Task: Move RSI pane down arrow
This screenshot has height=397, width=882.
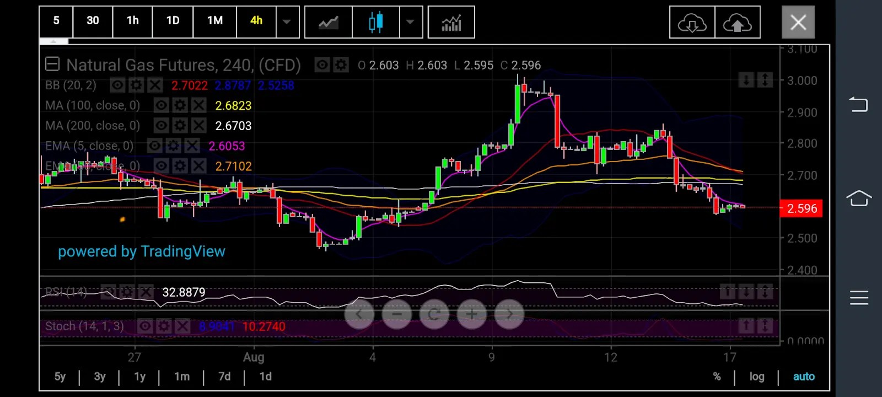Action: coord(746,292)
